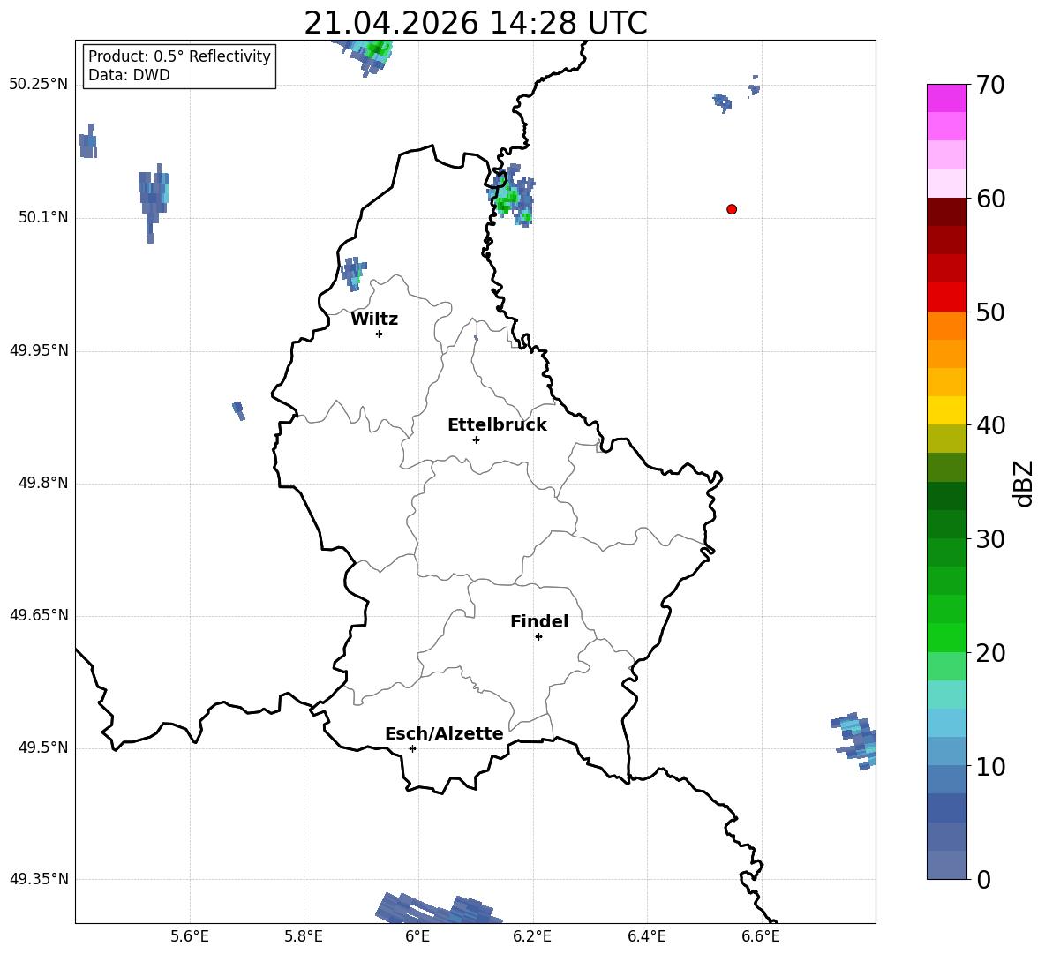Click the Ettelbruck city label
Screen dimensions: 1045x954
[497, 425]
